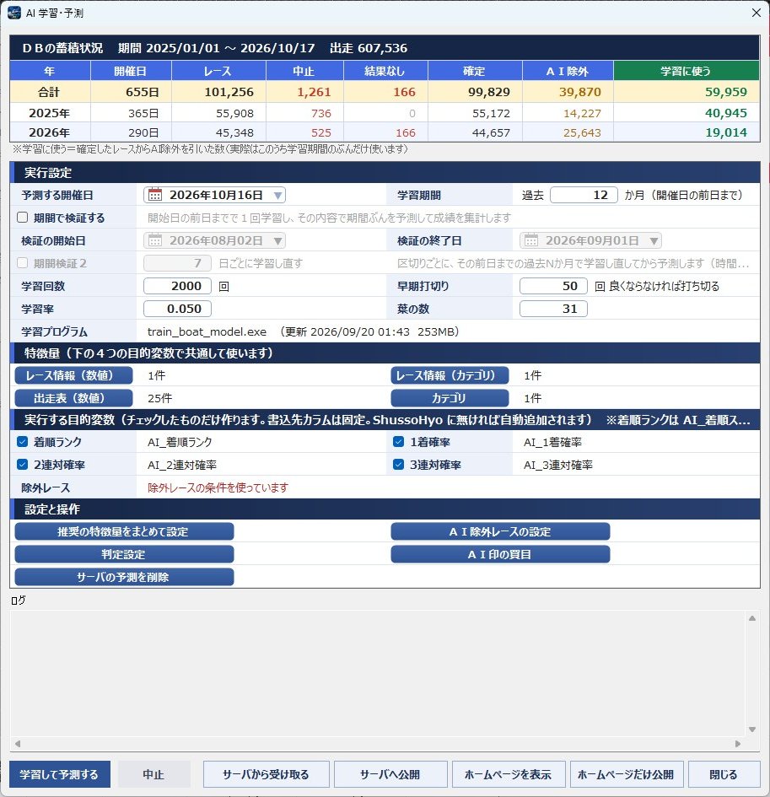The image size is (770, 797).
Task: Click サーバの予測を削除 button
Action: pos(124,577)
